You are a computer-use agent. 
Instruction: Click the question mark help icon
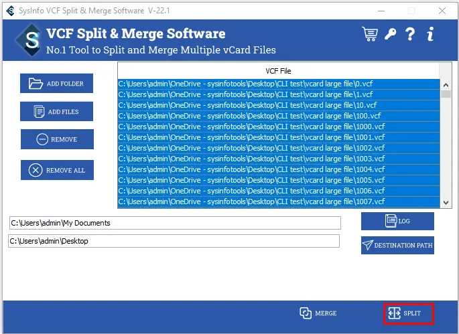[x=410, y=33]
